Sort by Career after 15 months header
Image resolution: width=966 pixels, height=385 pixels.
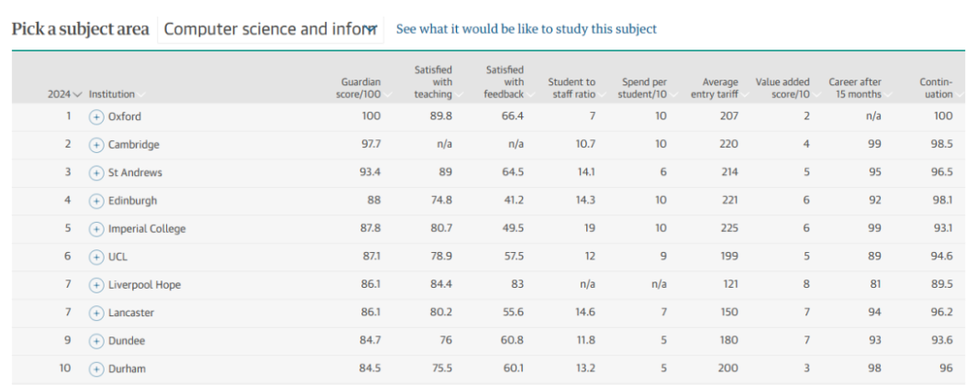pyautogui.click(x=855, y=88)
